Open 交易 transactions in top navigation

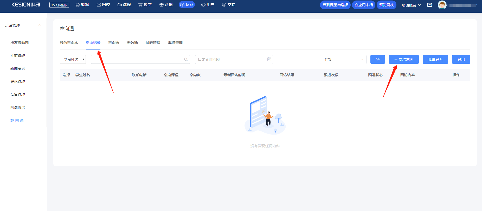click(x=229, y=5)
